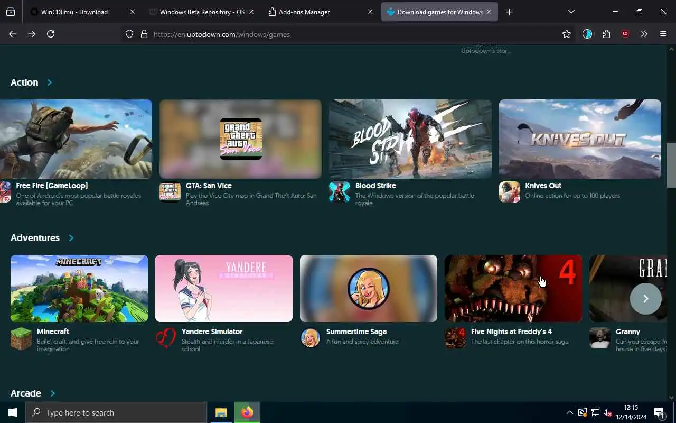Click the Blood Strike small app icon
The width and height of the screenshot is (676, 423).
[x=340, y=192]
